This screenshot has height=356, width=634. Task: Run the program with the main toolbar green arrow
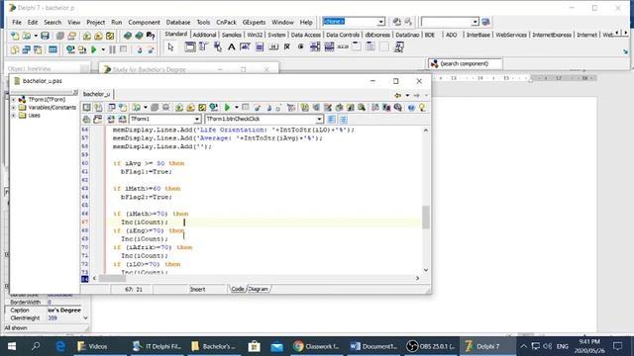tap(94, 49)
